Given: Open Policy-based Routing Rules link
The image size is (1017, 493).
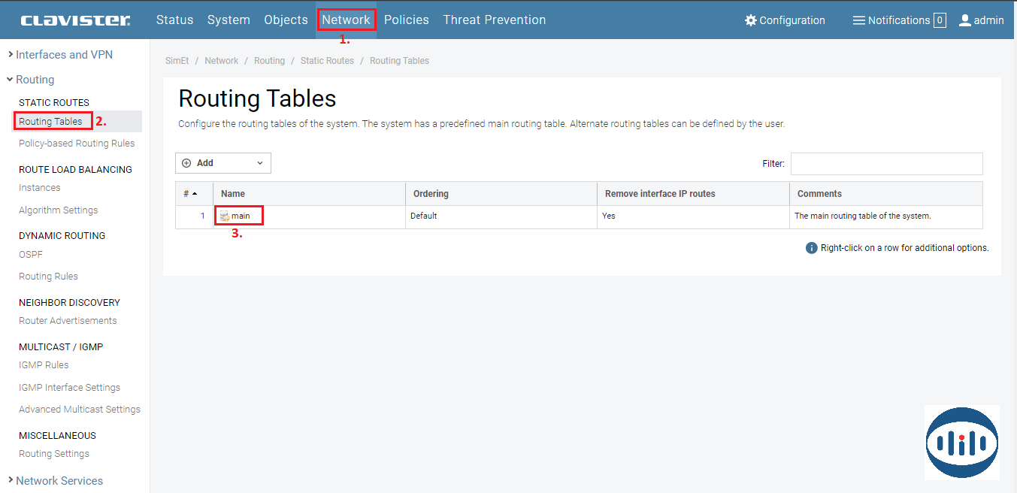Looking at the screenshot, I should pyautogui.click(x=77, y=144).
